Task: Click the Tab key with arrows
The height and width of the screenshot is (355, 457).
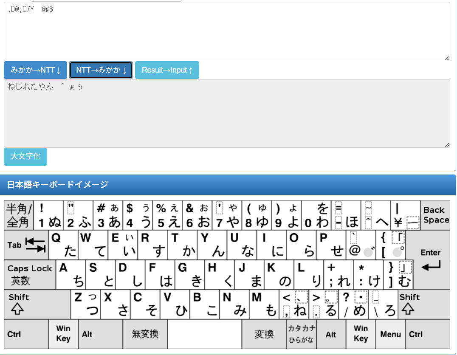Action: (x=26, y=245)
